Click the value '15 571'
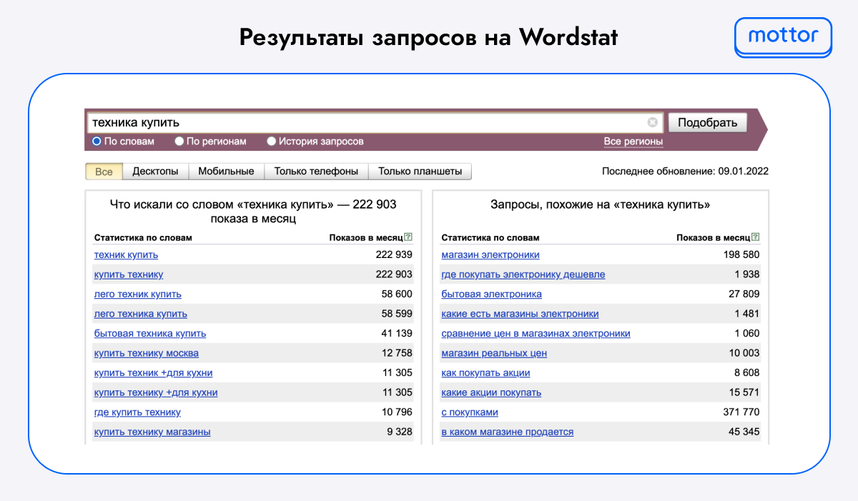Image resolution: width=858 pixels, height=501 pixels. (744, 392)
